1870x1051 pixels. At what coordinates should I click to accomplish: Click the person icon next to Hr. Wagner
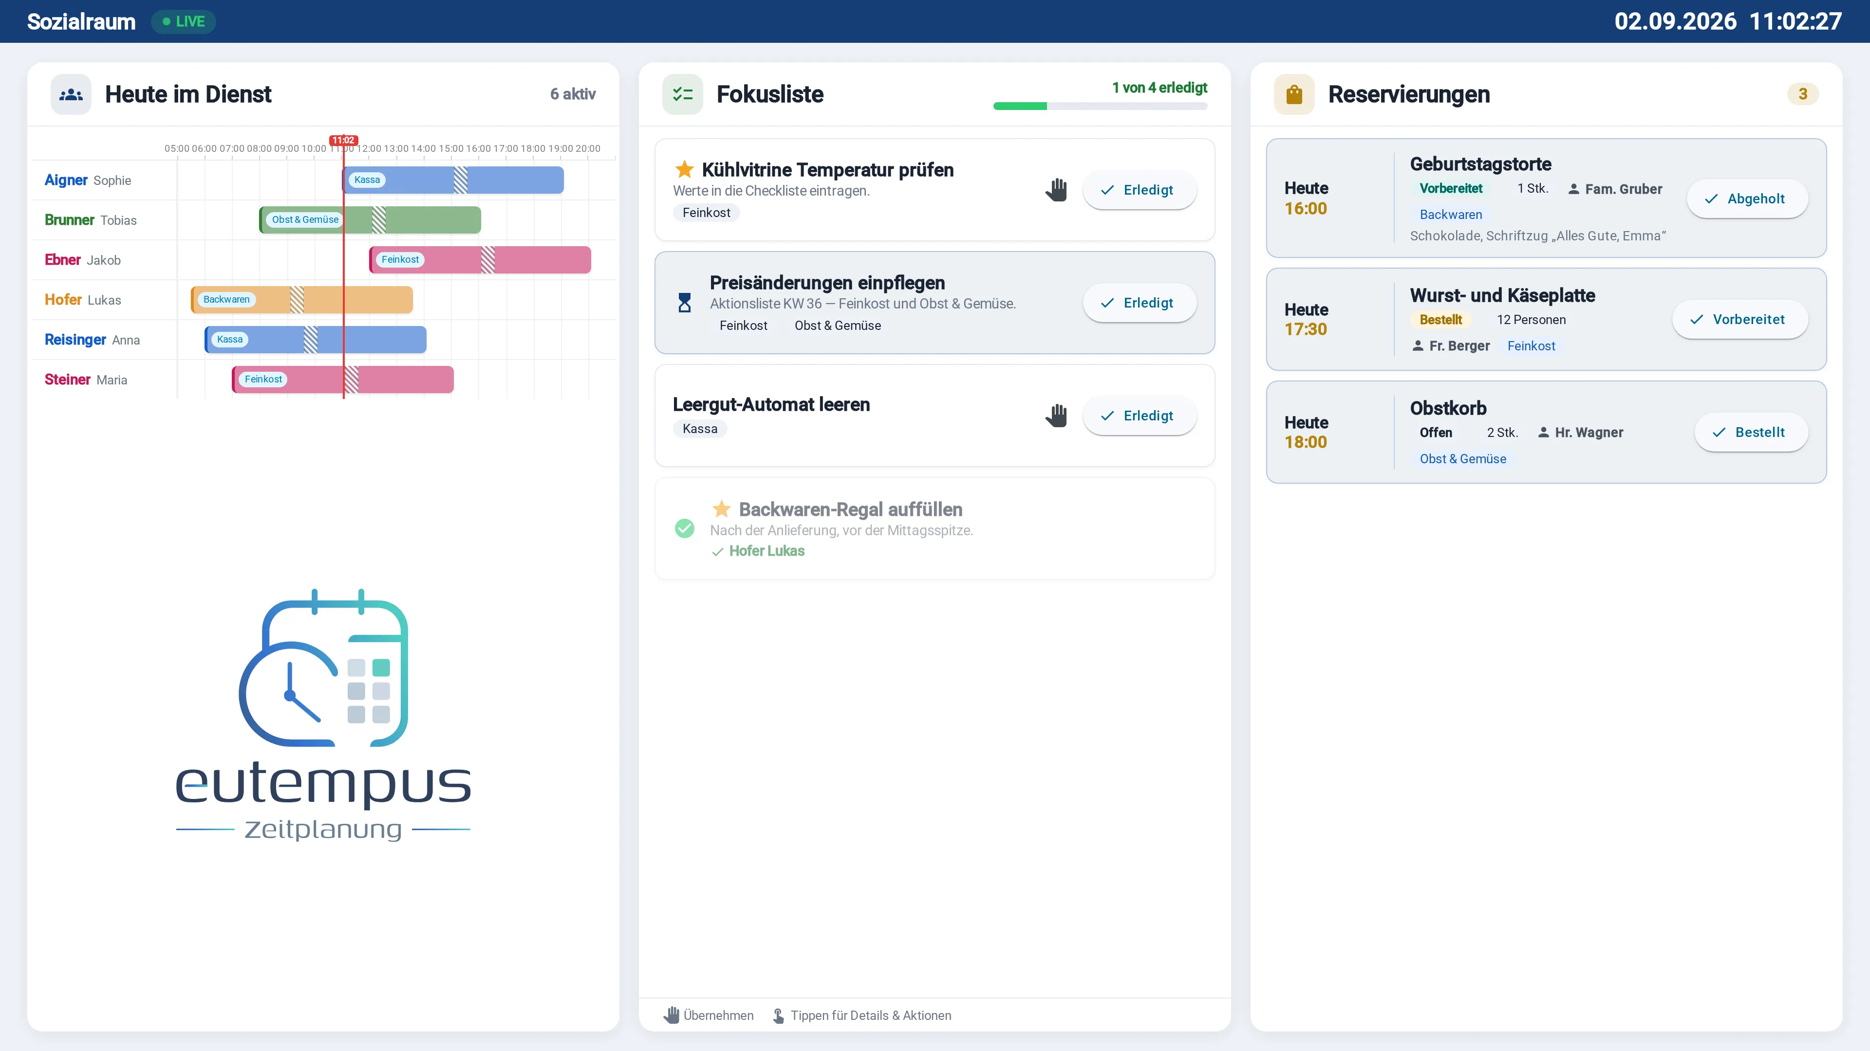[x=1543, y=432]
